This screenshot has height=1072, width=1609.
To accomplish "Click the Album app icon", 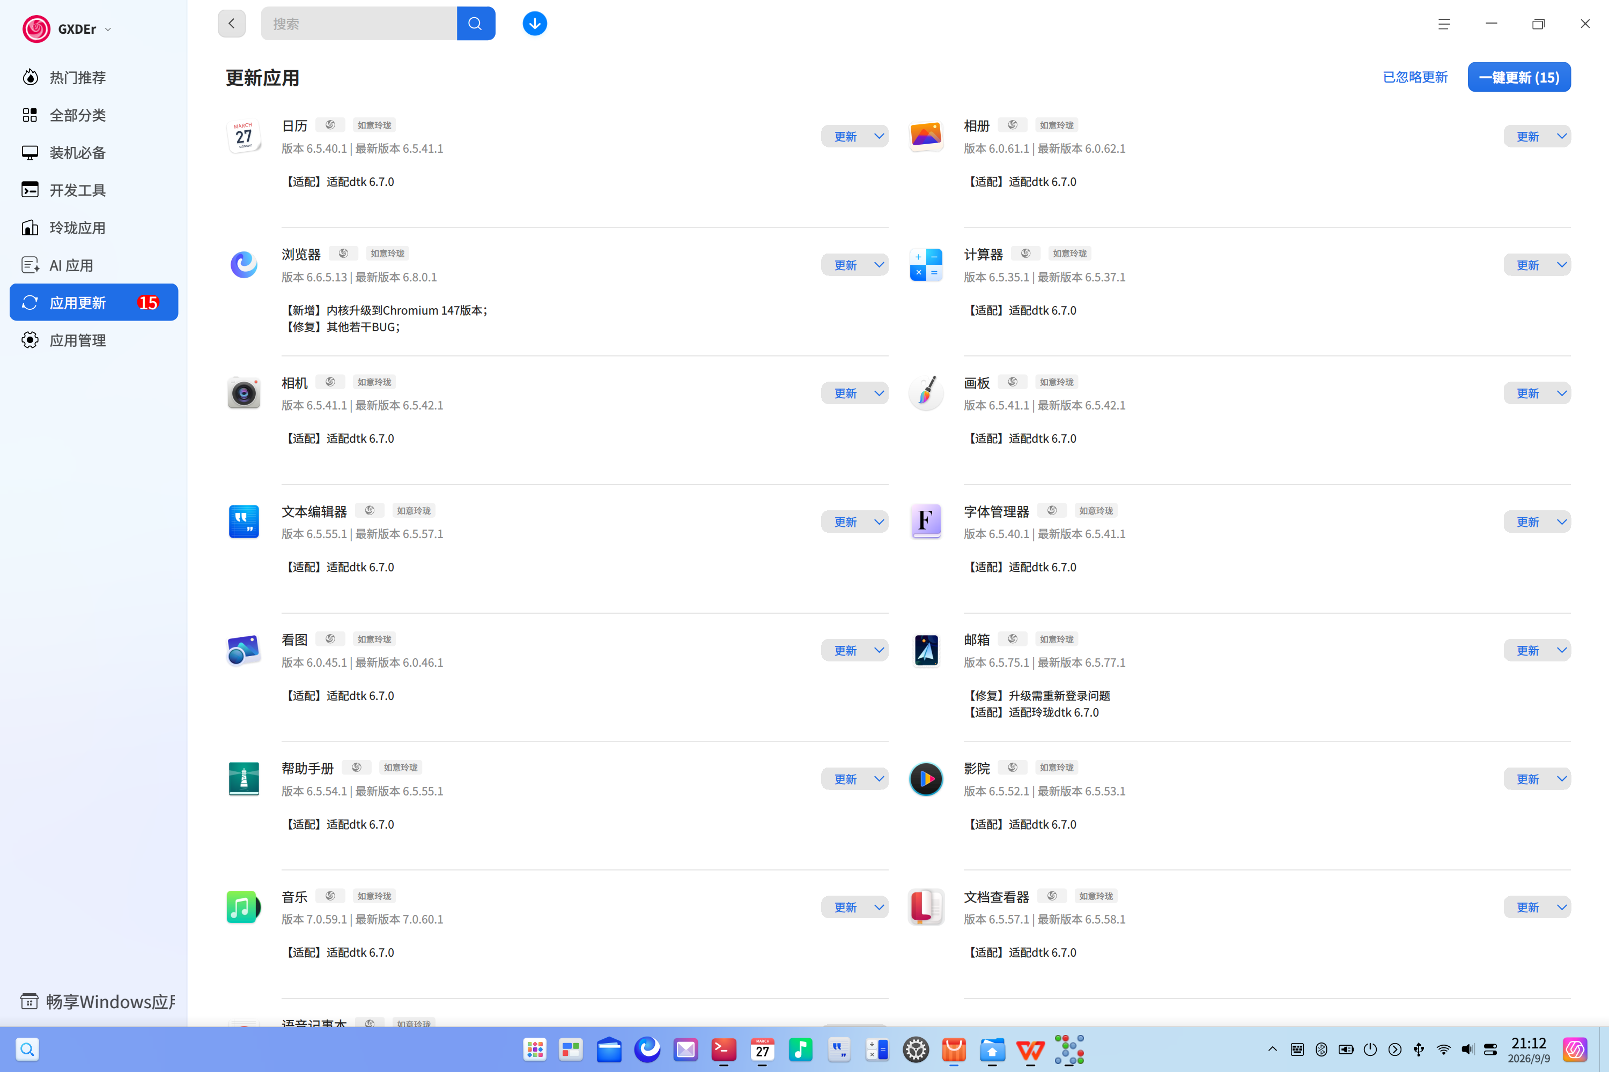I will pyautogui.click(x=926, y=136).
